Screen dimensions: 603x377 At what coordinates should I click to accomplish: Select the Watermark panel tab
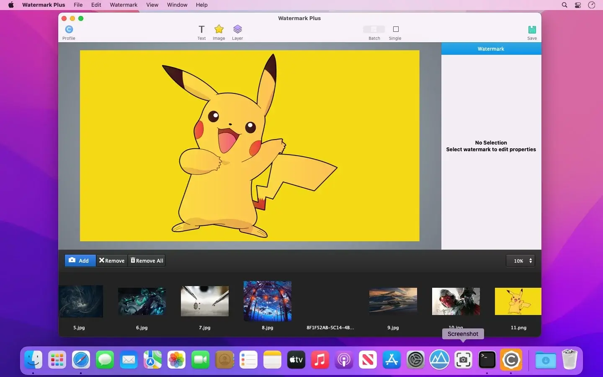click(491, 49)
